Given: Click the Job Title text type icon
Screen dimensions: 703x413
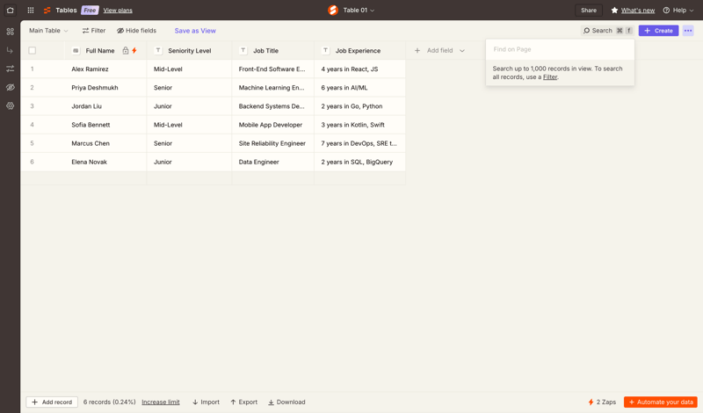Looking at the screenshot, I should [243, 50].
